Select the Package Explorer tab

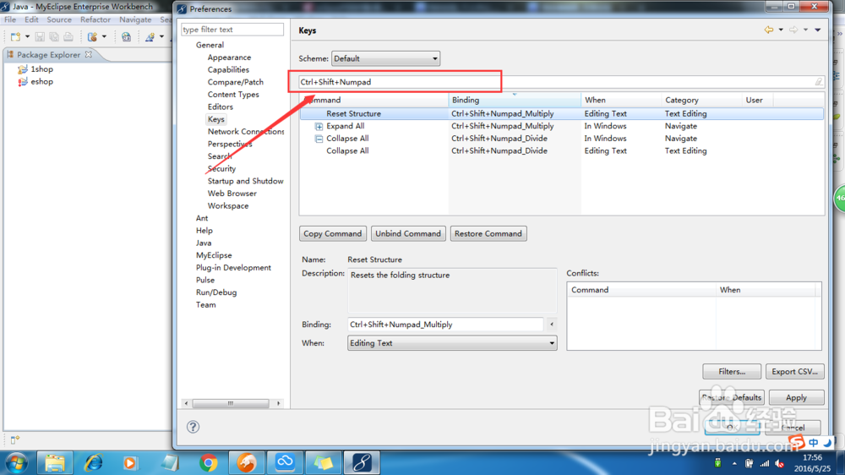(x=48, y=54)
